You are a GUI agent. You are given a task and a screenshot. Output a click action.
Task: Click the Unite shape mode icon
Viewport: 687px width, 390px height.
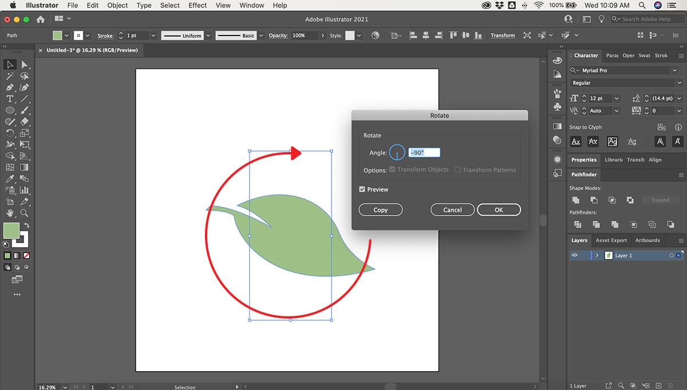click(x=575, y=200)
